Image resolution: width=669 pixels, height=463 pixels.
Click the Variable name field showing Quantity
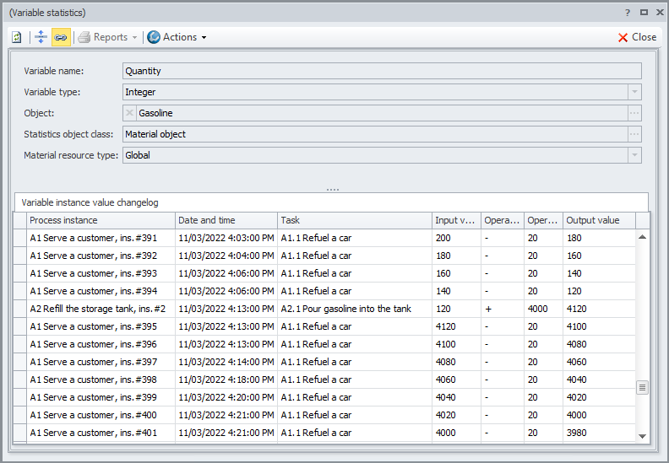tap(382, 71)
